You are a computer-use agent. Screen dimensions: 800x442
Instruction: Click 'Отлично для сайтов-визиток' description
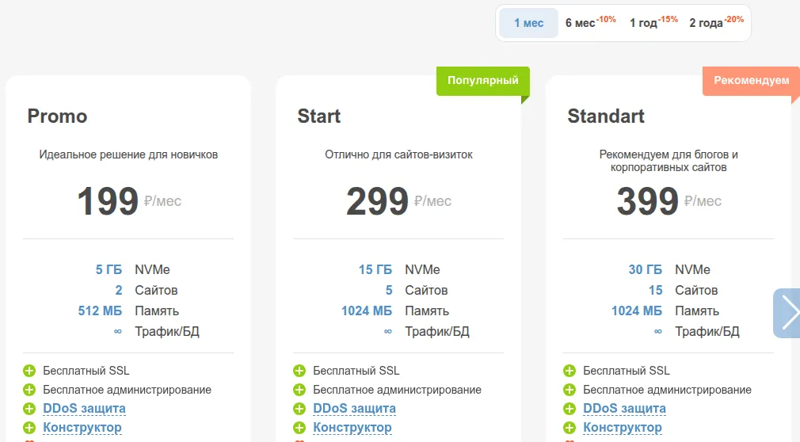point(399,154)
